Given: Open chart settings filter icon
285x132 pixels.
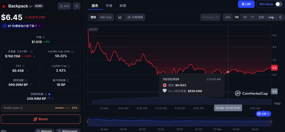Looking at the screenshot, I should tap(280, 17).
